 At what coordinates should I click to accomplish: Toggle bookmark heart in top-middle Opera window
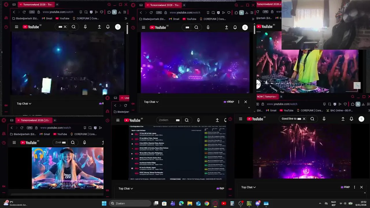(x=229, y=13)
